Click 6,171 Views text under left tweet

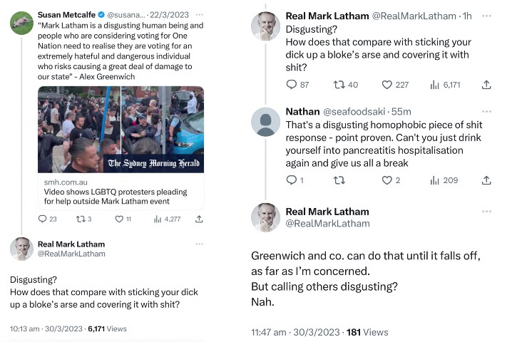point(107,329)
